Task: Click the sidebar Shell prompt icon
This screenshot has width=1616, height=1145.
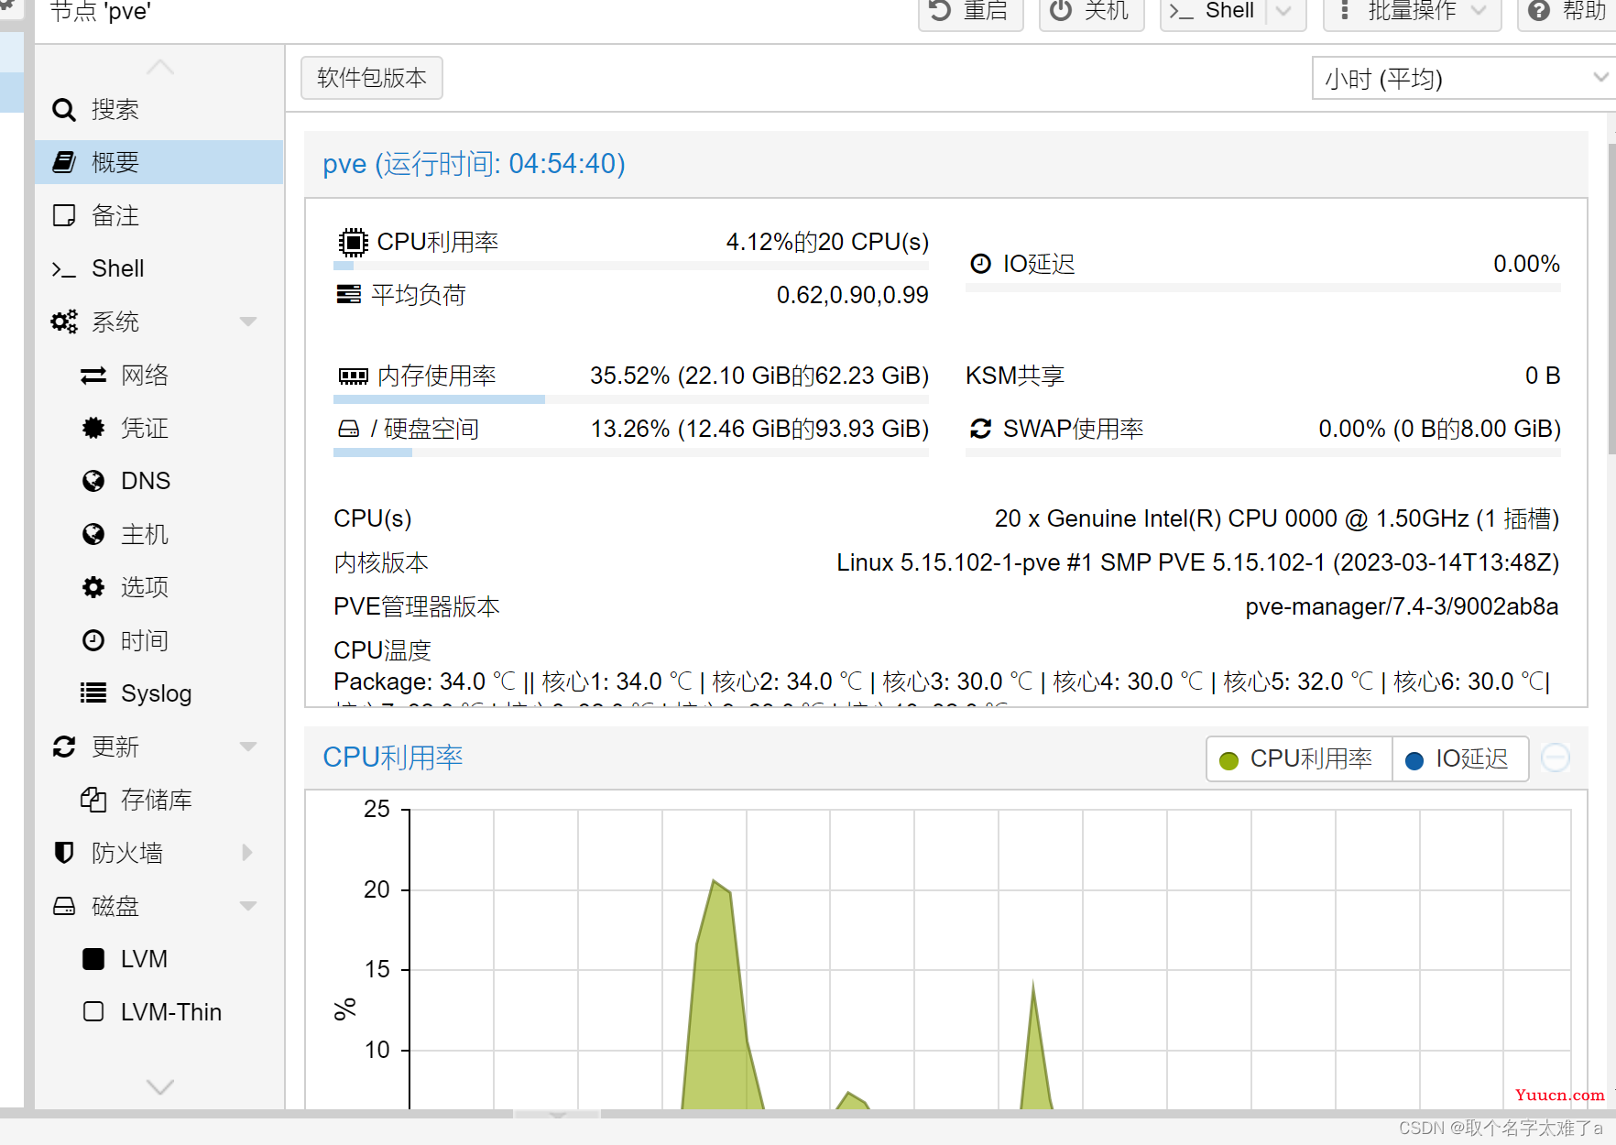Action: [x=64, y=269]
